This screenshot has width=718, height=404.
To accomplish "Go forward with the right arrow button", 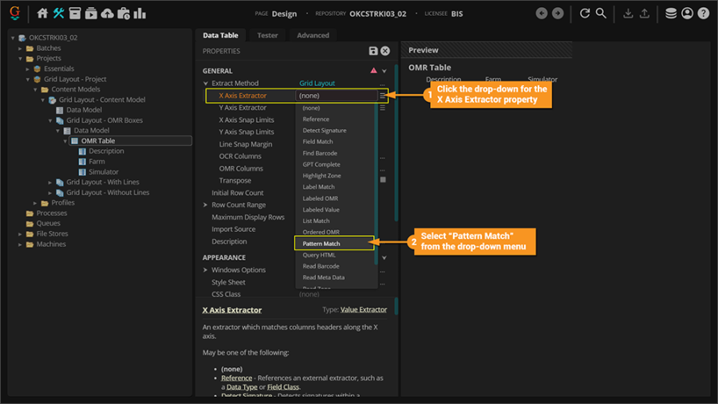I will [x=558, y=14].
